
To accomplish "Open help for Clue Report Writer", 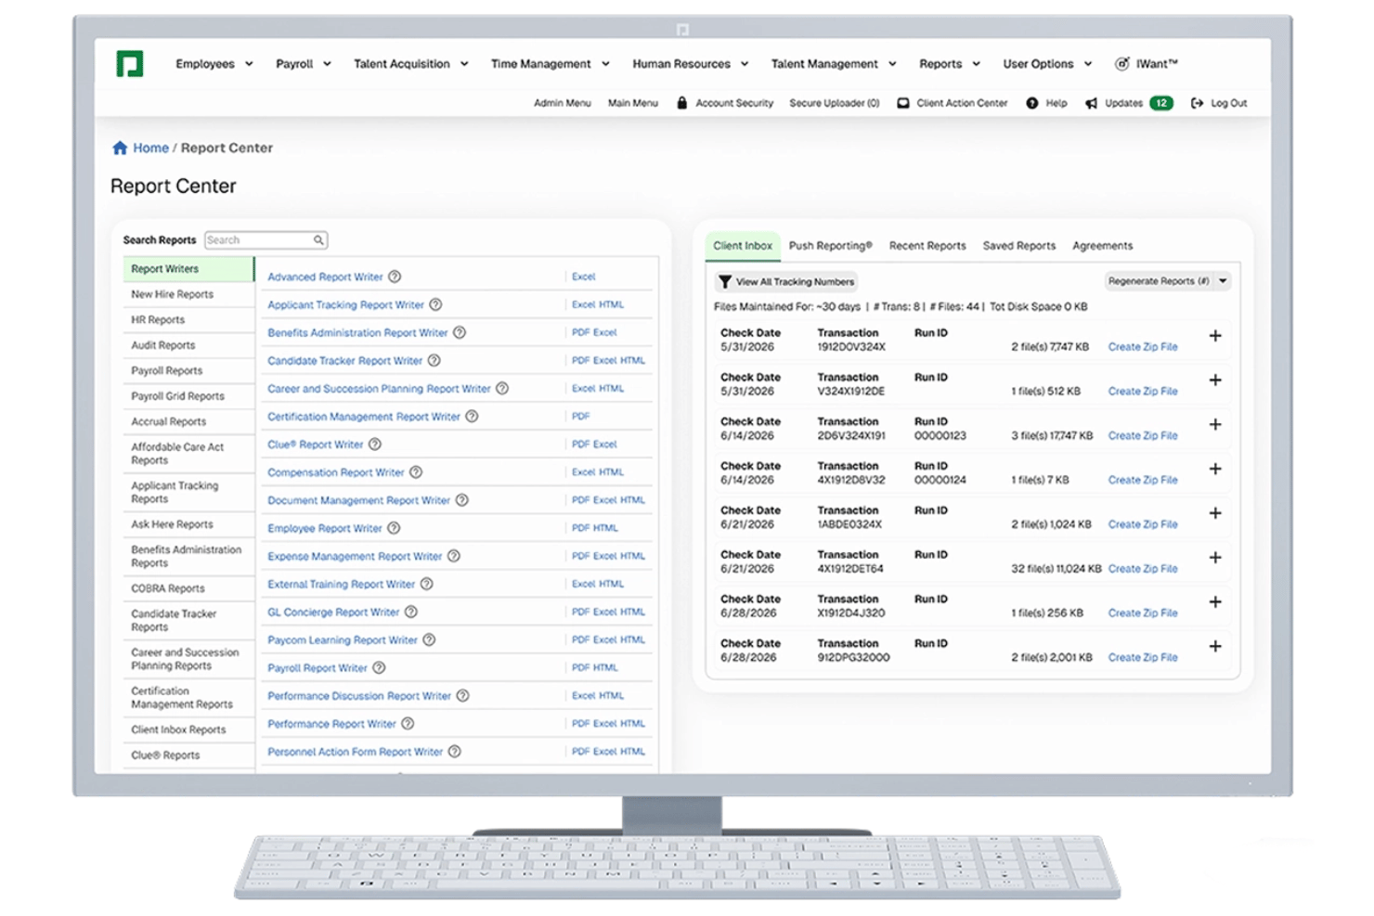I will tap(375, 444).
